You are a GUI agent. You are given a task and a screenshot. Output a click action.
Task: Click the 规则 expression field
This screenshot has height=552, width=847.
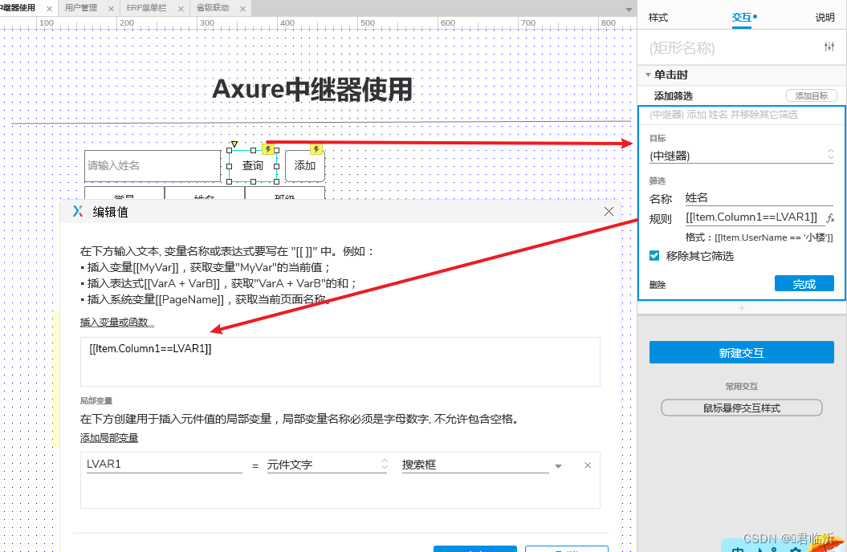pyautogui.click(x=754, y=217)
